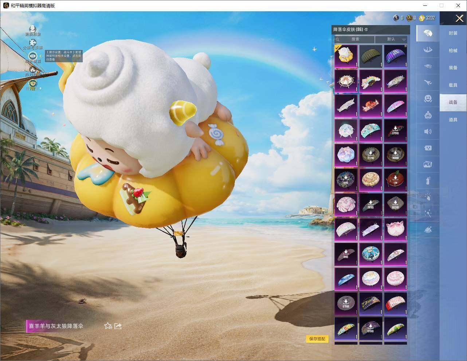
Task: Click the dark gold token currency icon
Action: (409, 18)
